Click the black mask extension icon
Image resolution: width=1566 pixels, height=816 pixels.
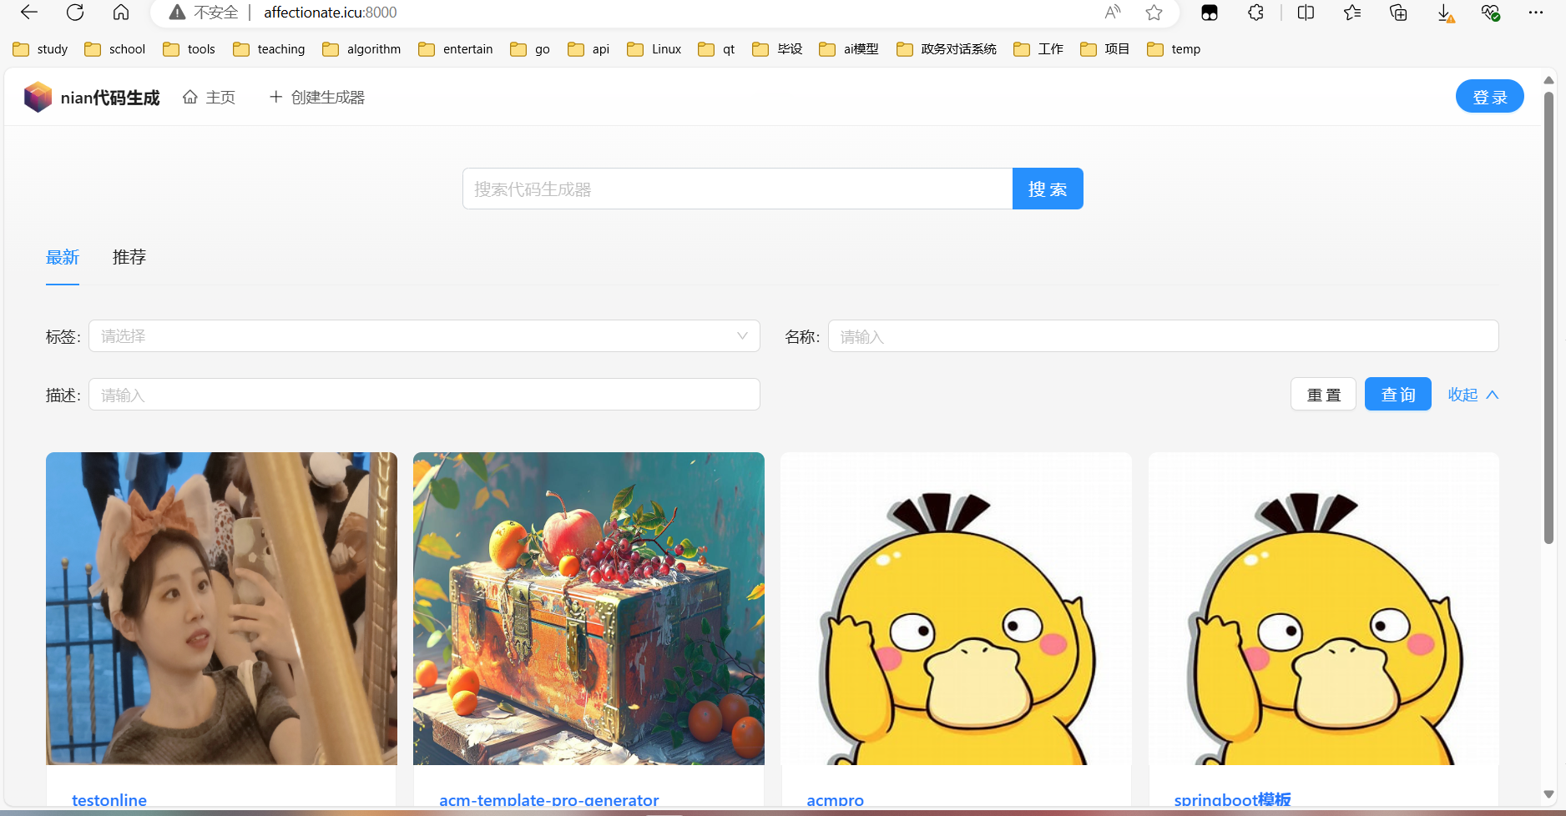click(1210, 13)
